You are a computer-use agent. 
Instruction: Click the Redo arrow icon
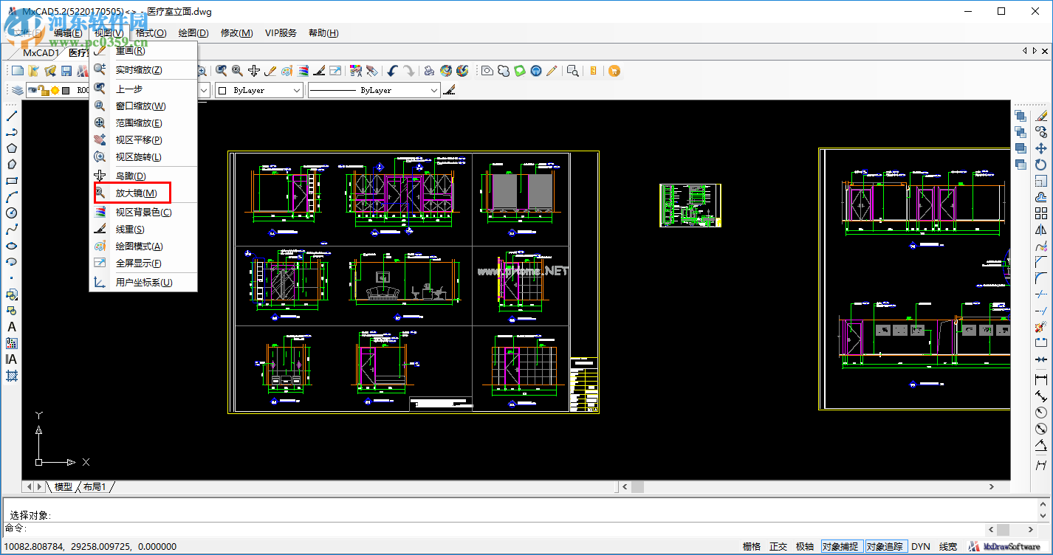[408, 71]
